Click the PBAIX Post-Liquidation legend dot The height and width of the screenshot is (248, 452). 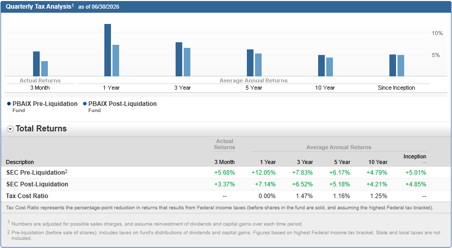click(x=84, y=104)
